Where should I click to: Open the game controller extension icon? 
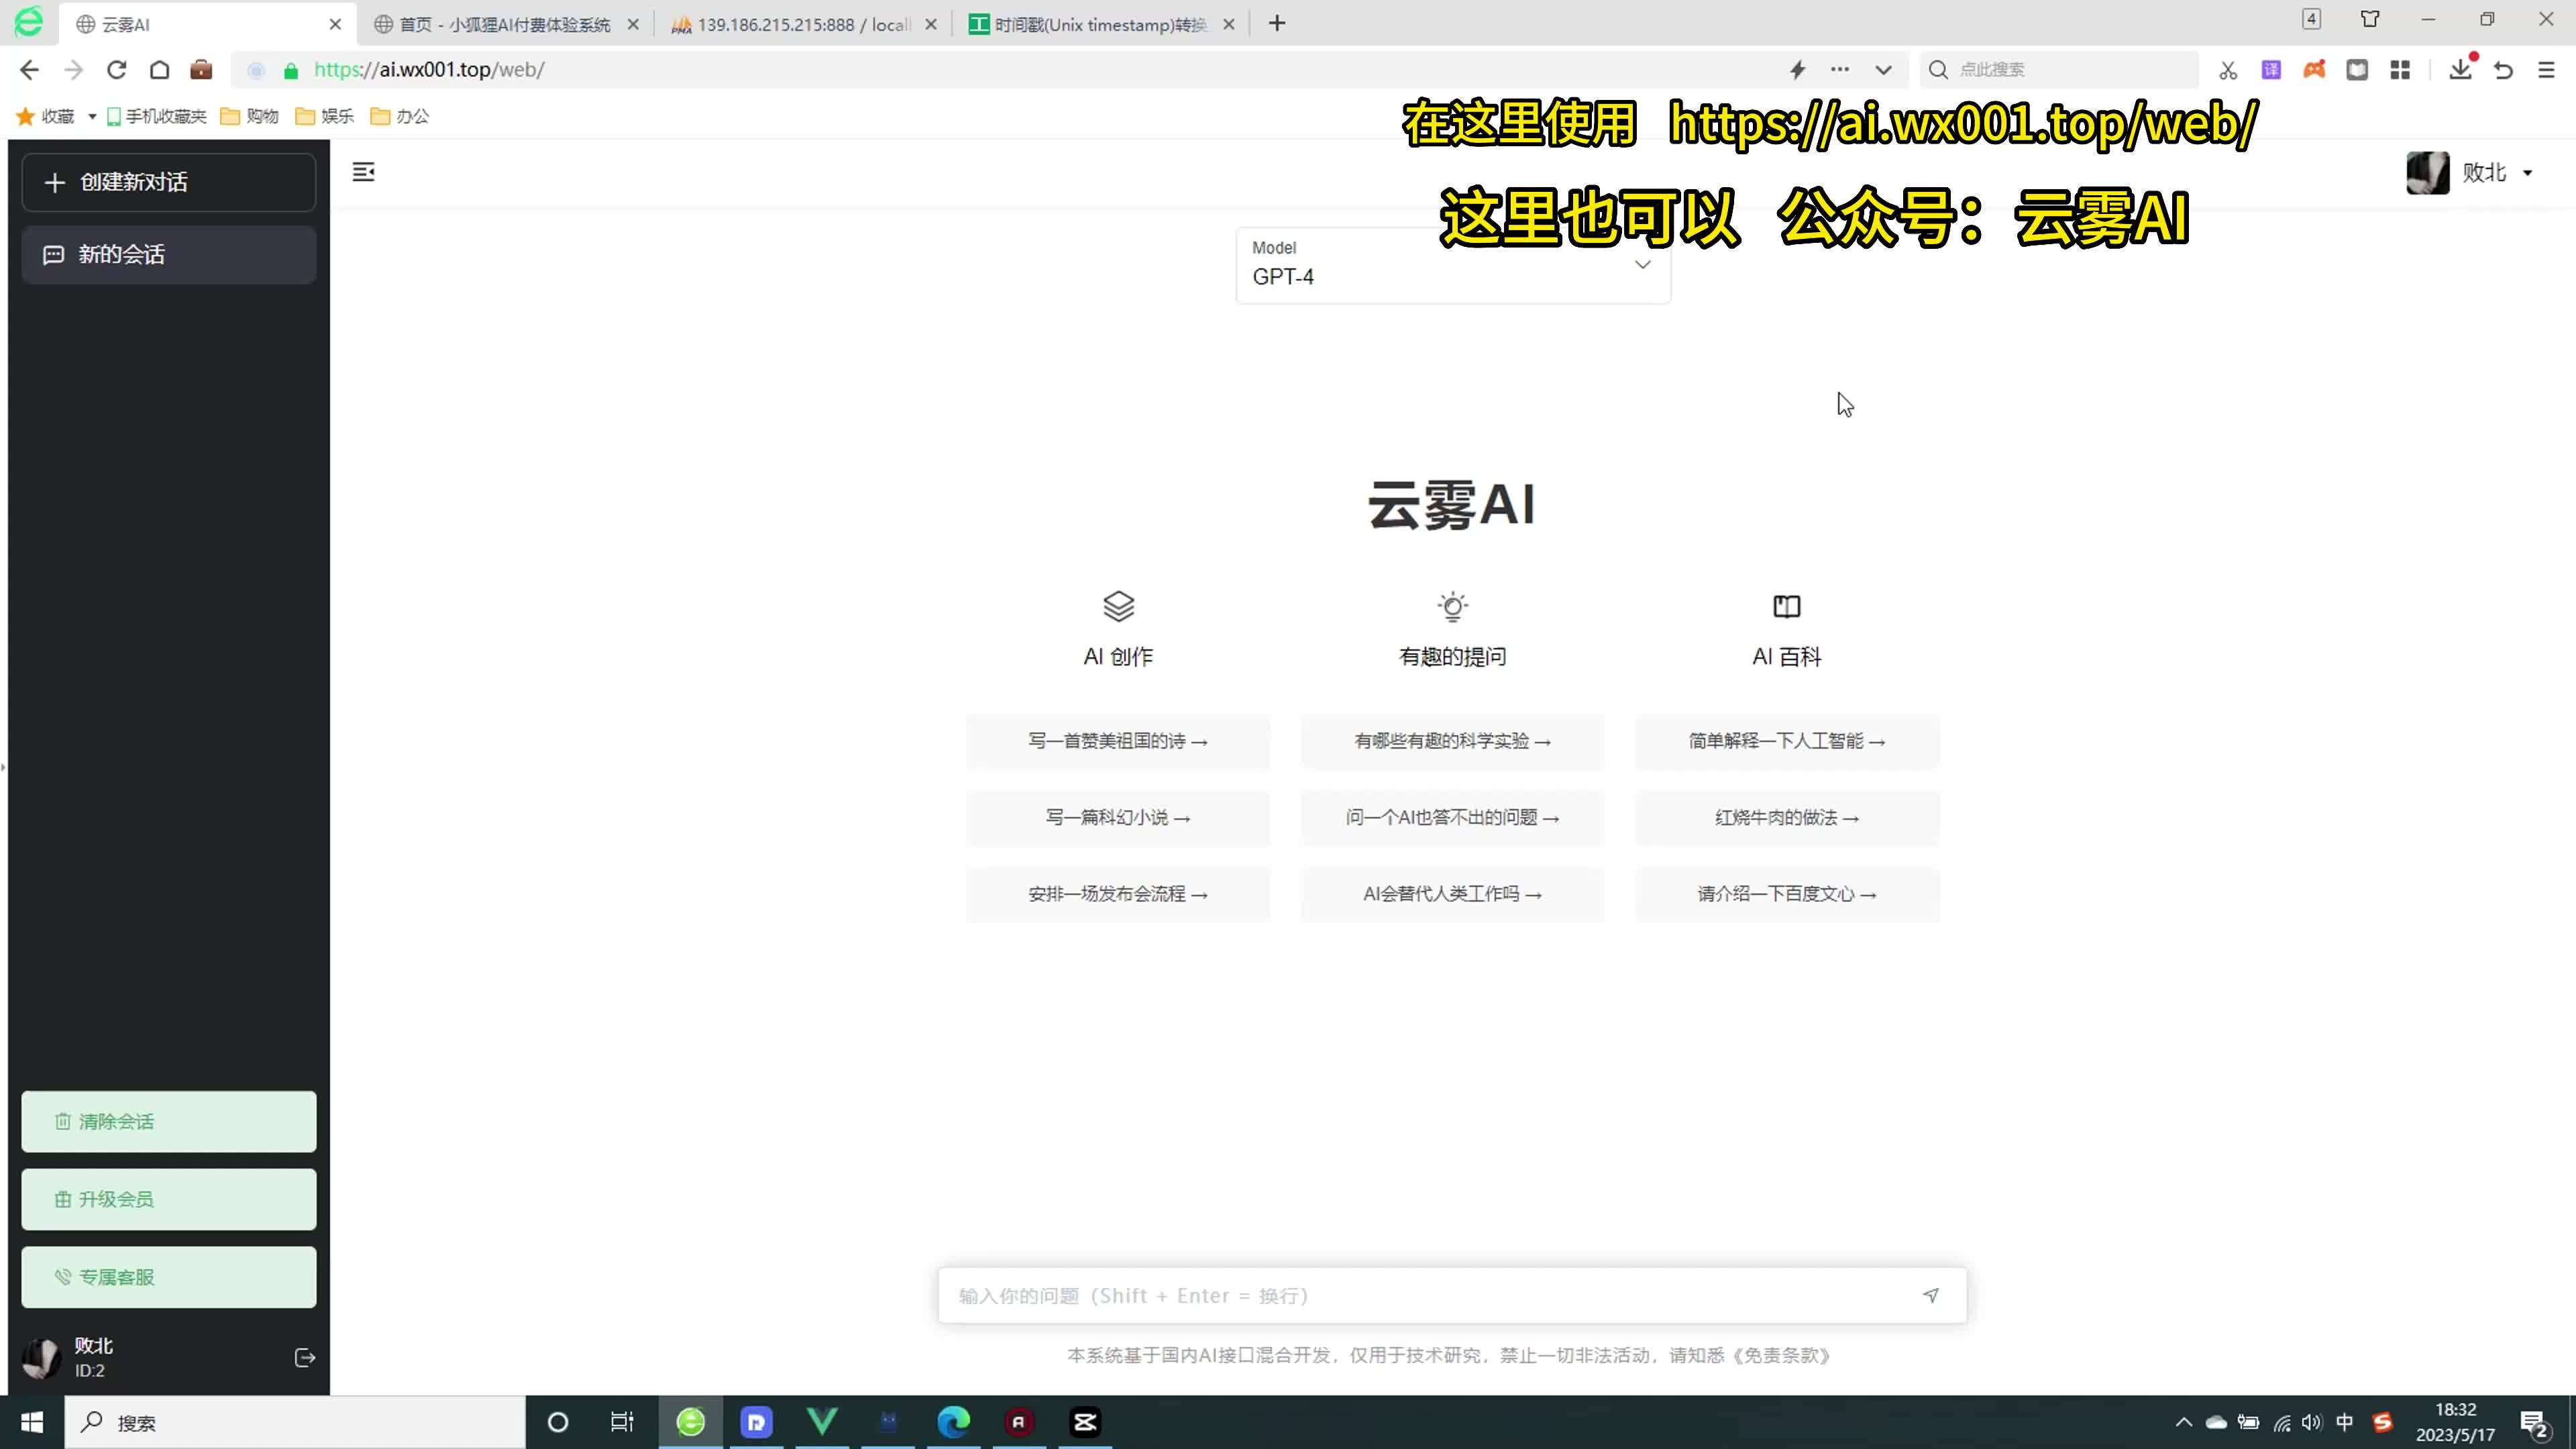click(x=2314, y=70)
